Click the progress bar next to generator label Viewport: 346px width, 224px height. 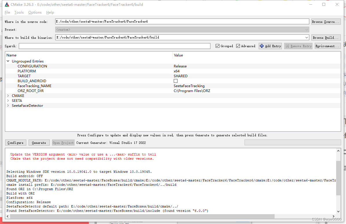[293, 142]
